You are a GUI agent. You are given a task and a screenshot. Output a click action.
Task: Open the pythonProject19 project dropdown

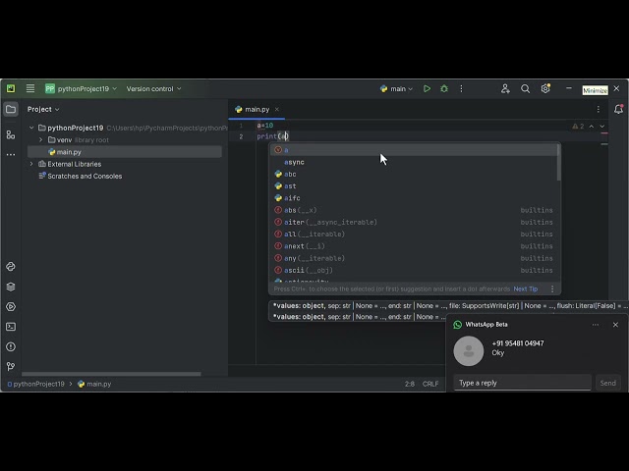(x=81, y=88)
